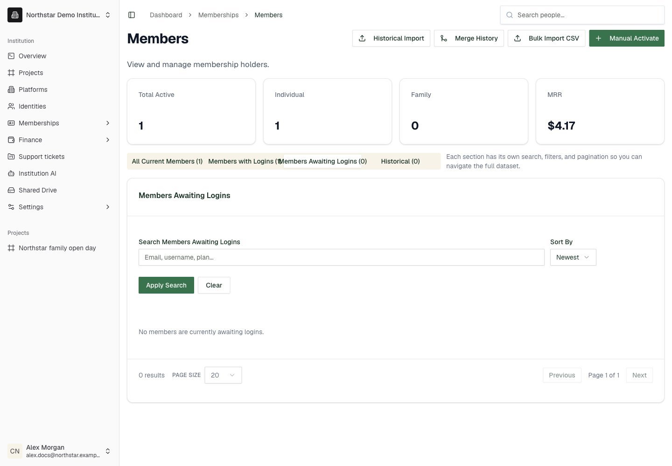This screenshot has height=466, width=672.
Task: Click 'No members are currently awaiting logins.' text
Action: click(201, 332)
